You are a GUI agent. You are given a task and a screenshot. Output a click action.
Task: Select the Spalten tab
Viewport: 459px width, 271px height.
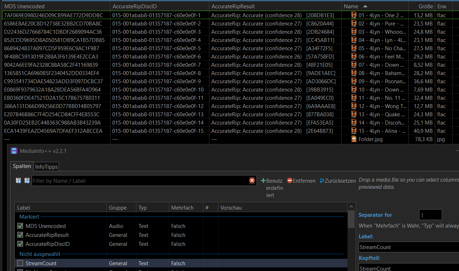click(x=22, y=166)
